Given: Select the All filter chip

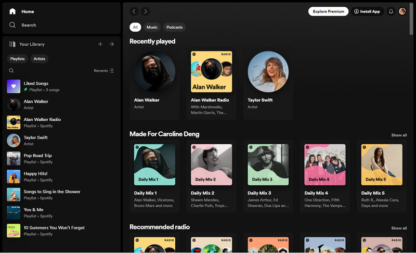Looking at the screenshot, I should pyautogui.click(x=135, y=27).
